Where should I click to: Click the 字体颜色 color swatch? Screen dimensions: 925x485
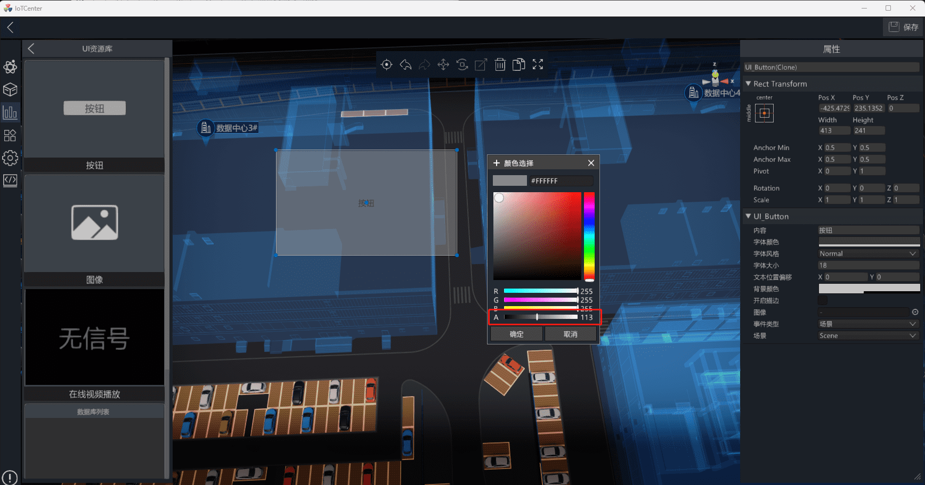tap(869, 242)
